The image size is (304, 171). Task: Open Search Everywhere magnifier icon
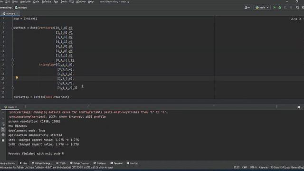pyautogui.click(x=298, y=8)
